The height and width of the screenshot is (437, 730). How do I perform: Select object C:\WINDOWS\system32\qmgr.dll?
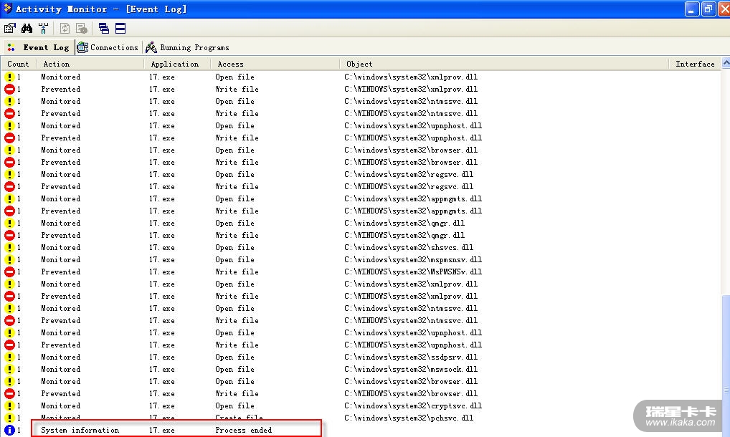tap(404, 235)
